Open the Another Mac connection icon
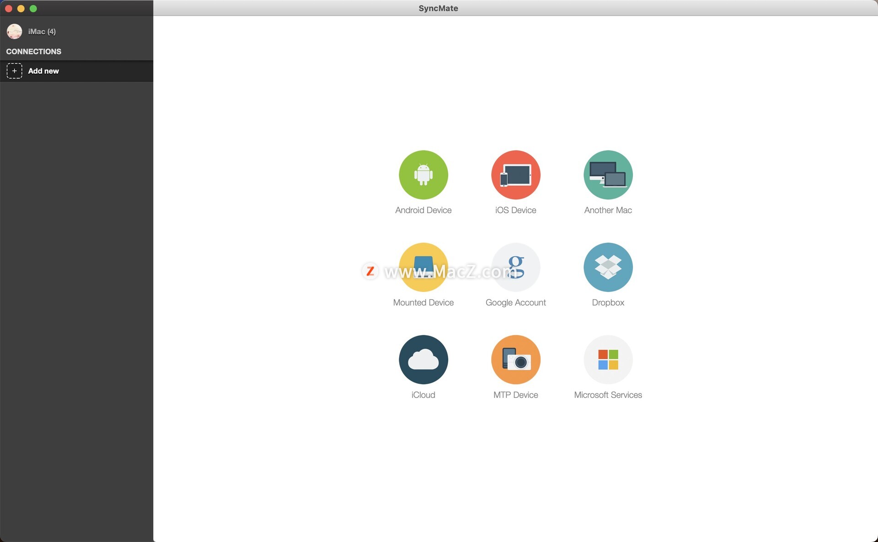This screenshot has width=878, height=542. (x=608, y=175)
